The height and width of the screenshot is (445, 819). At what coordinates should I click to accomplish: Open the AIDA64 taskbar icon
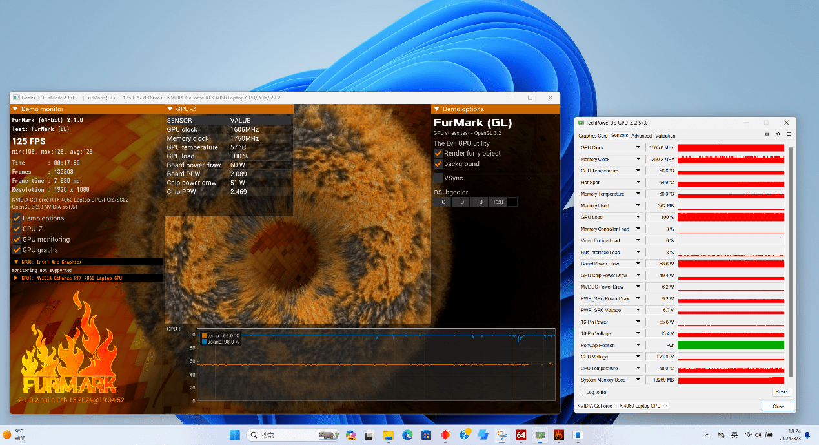tap(520, 435)
